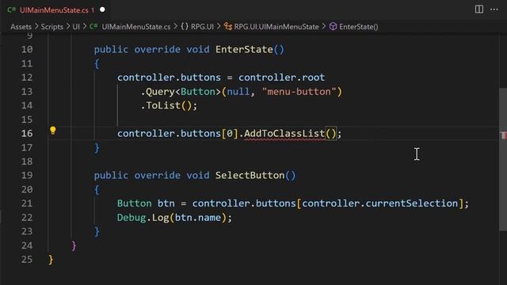Click the underlined AddToClassList call

284,134
